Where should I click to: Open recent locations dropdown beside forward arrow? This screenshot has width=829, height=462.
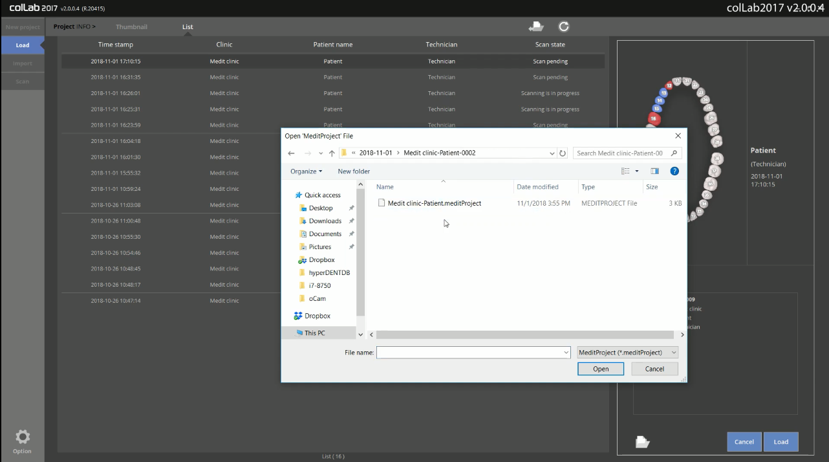pyautogui.click(x=321, y=153)
